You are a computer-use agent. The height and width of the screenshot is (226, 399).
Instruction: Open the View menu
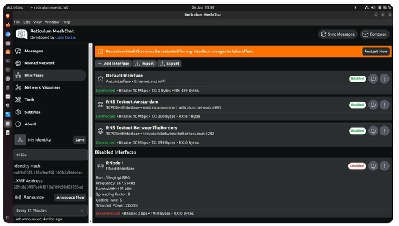pyautogui.click(x=38, y=22)
